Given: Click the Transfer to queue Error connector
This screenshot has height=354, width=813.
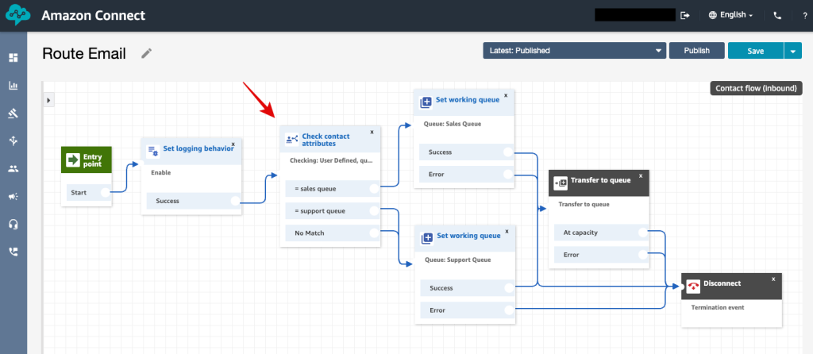Looking at the screenshot, I should [643, 255].
